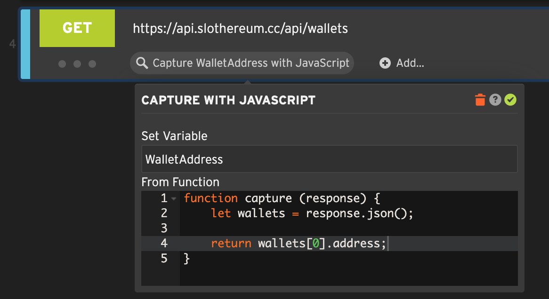The width and height of the screenshot is (549, 299).
Task: Click the 'CAPTURE WITH JAVASCRIPT' heading
Action: point(228,100)
